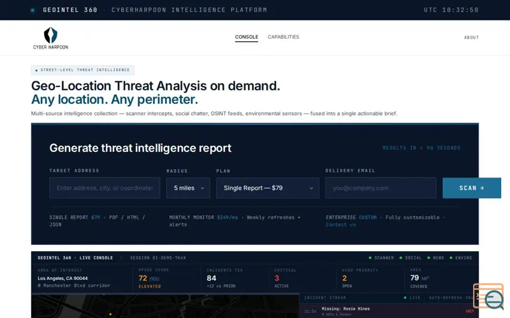Click the Critical count 3
This screenshot has width=510, height=318.
[x=277, y=278]
